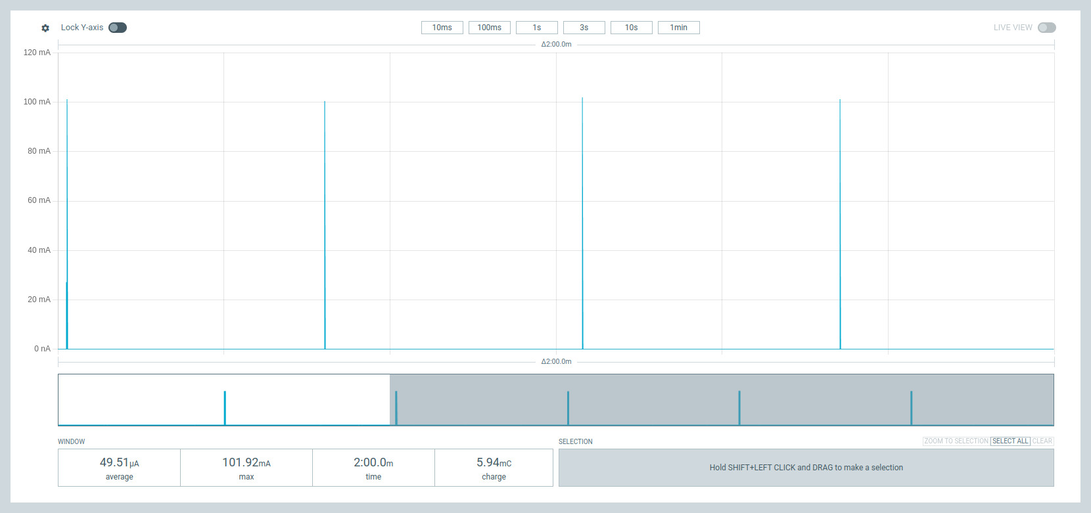Clear the current selection

(x=1042, y=441)
